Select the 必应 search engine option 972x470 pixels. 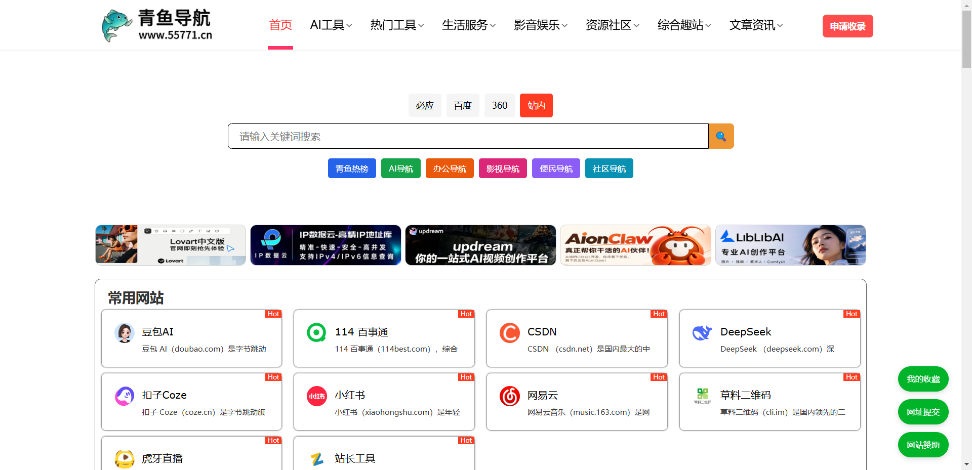tap(425, 105)
